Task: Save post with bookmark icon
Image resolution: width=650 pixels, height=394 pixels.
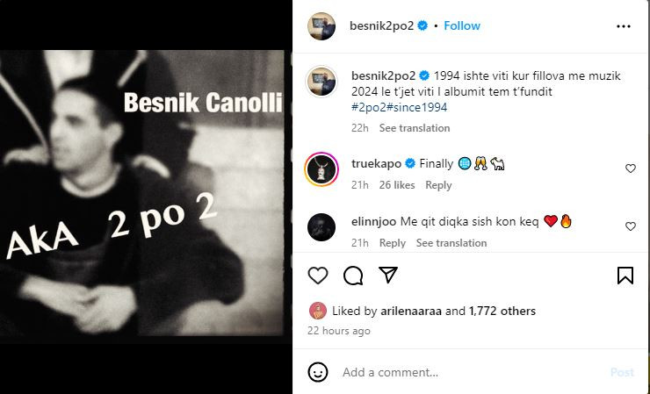Action: [625, 276]
